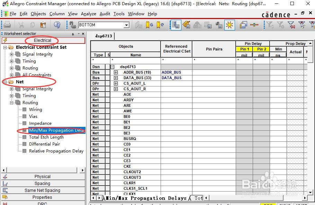This screenshot has width=315, height=205.
Task: Open the Objects menu
Action: 38,14
